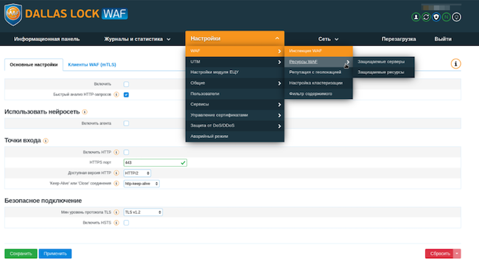Viewport: 479px width, 270px height.
Task: Expand Управление сертификатами submenu
Action: click(234, 115)
